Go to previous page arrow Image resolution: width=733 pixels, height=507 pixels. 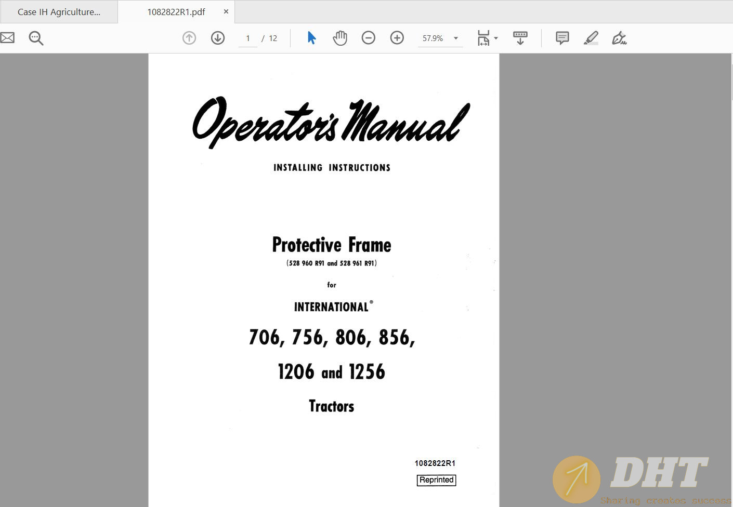point(189,38)
